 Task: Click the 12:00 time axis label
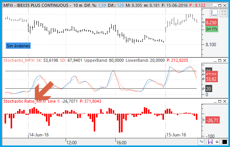[72, 142]
